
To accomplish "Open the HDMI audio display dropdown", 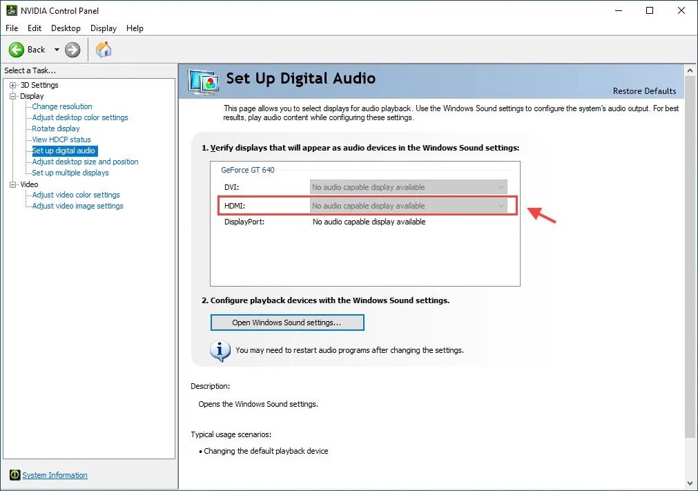I will coord(408,206).
